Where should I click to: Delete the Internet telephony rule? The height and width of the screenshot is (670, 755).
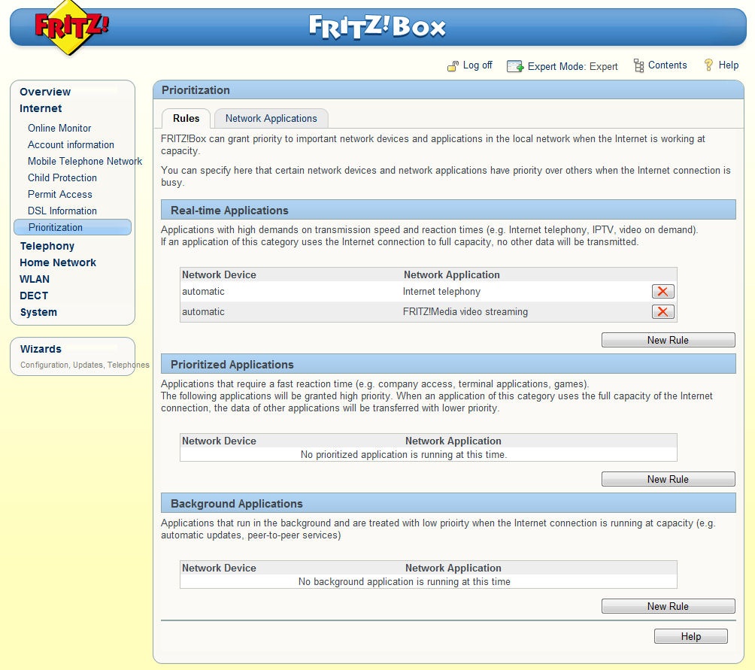[663, 291]
